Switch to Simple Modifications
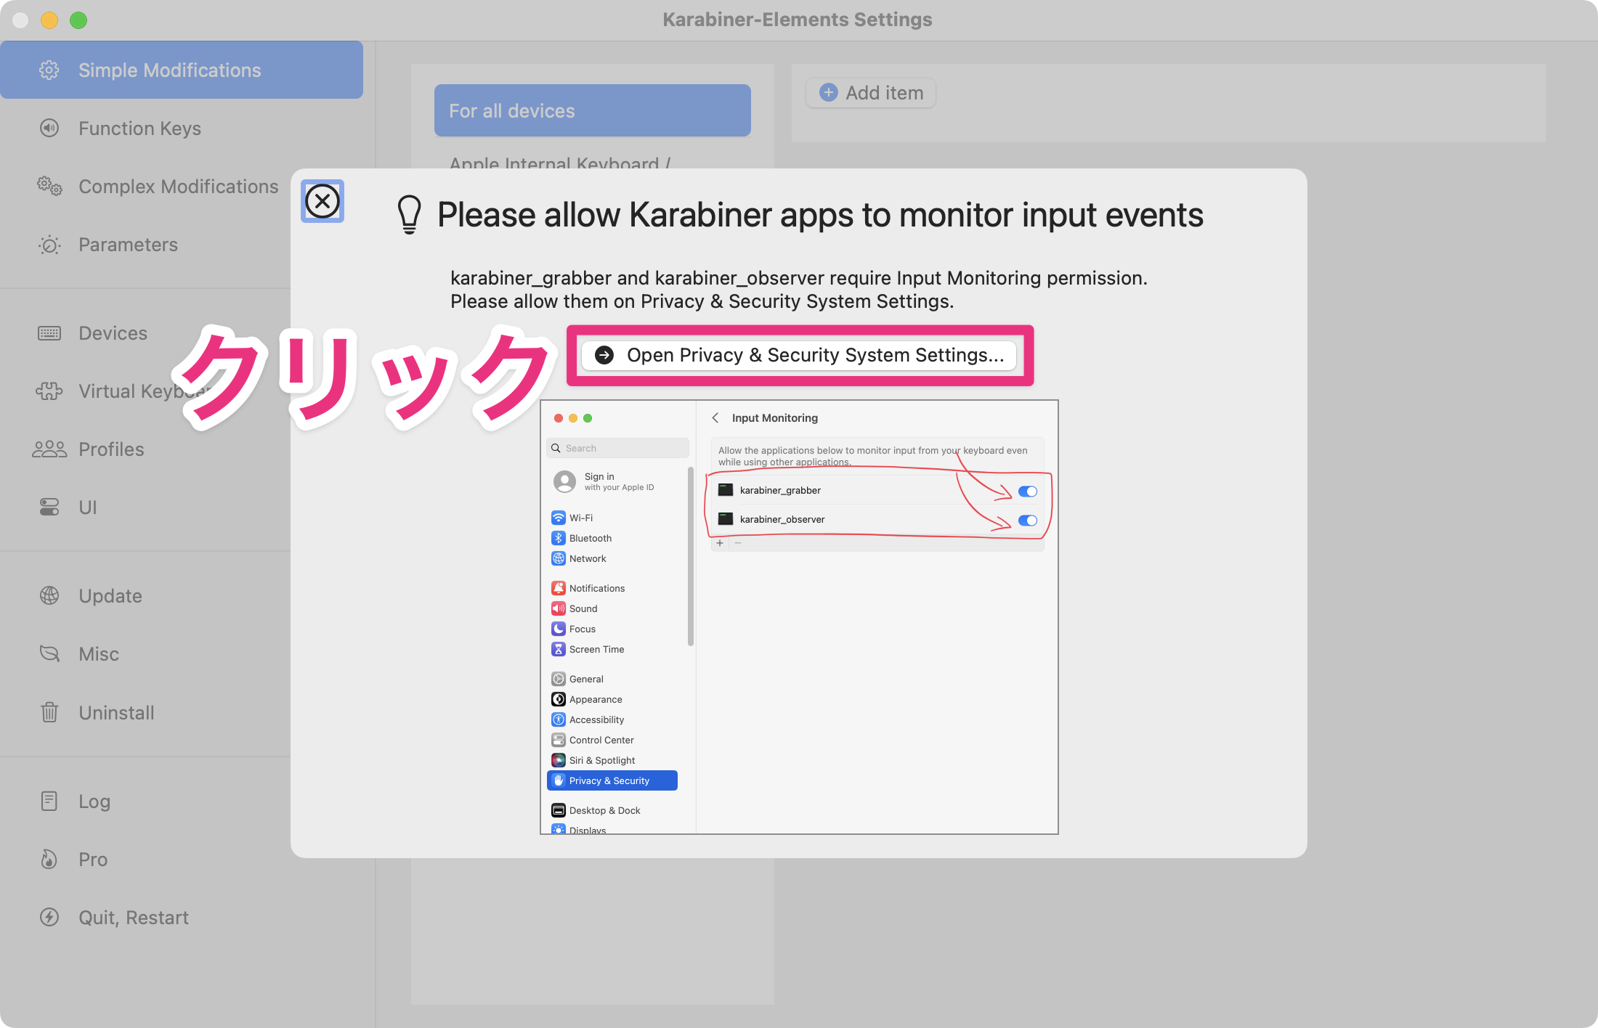 point(169,70)
